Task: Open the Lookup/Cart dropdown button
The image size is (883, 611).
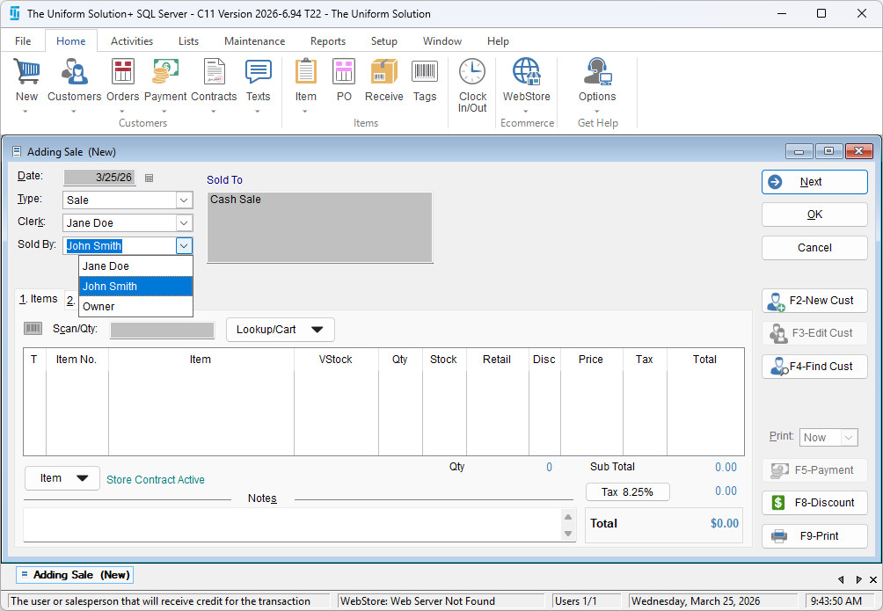Action: tap(280, 330)
